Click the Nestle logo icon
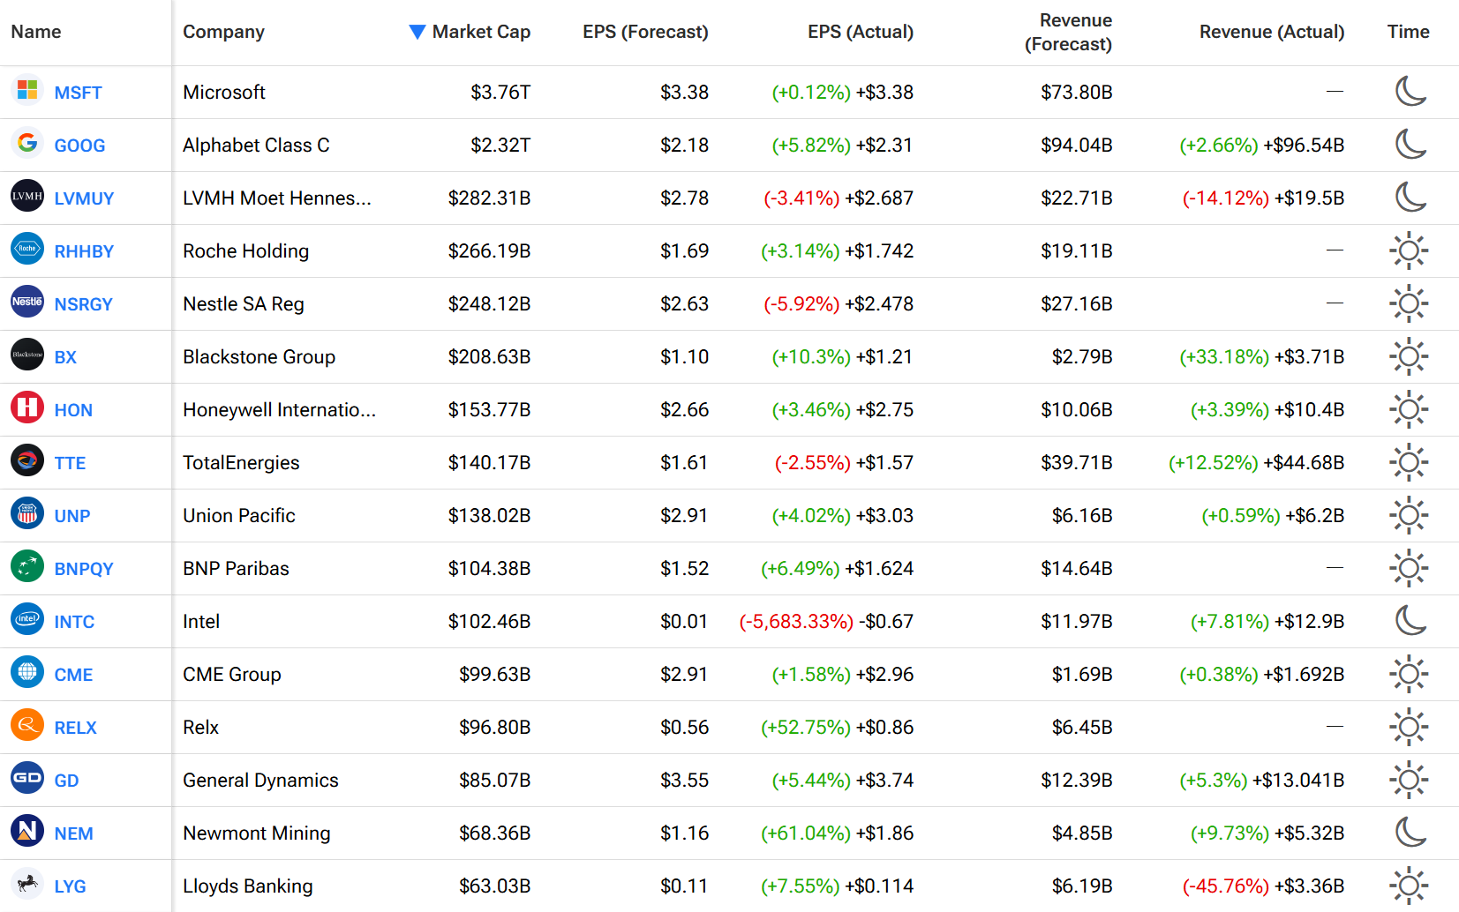The width and height of the screenshot is (1459, 912). click(27, 302)
